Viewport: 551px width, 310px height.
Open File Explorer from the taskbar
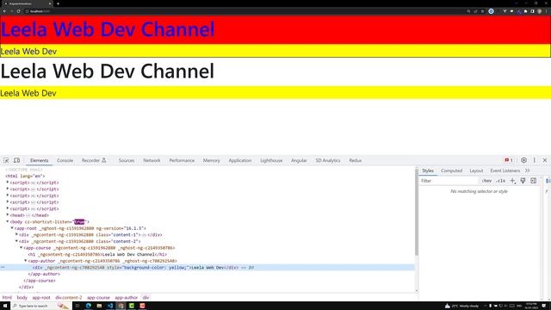99,306
